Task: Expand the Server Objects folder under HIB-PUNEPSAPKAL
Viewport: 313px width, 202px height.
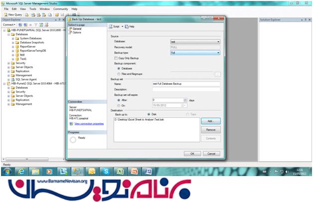Action: click(9, 67)
